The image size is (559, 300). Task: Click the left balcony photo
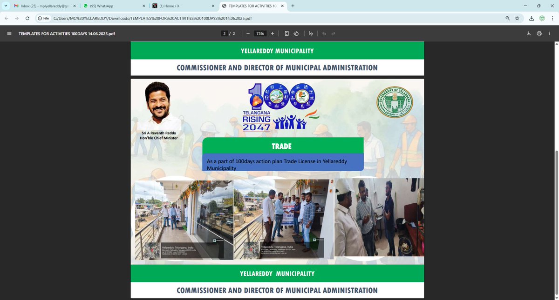[x=184, y=220]
